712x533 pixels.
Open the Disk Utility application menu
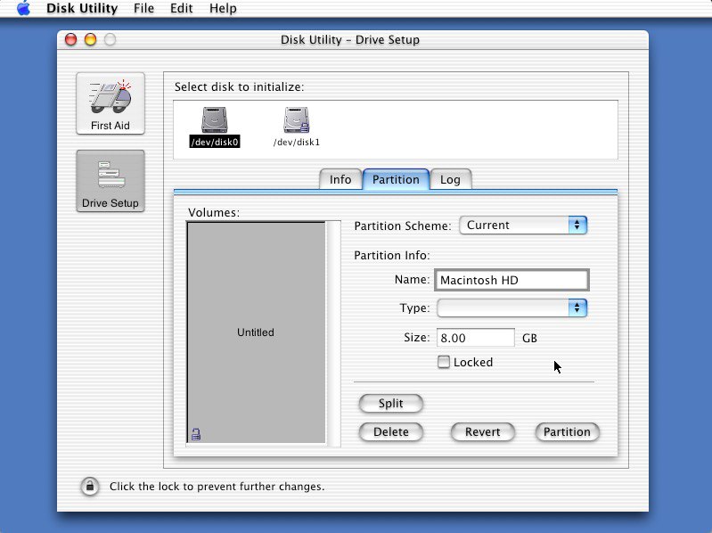(82, 8)
